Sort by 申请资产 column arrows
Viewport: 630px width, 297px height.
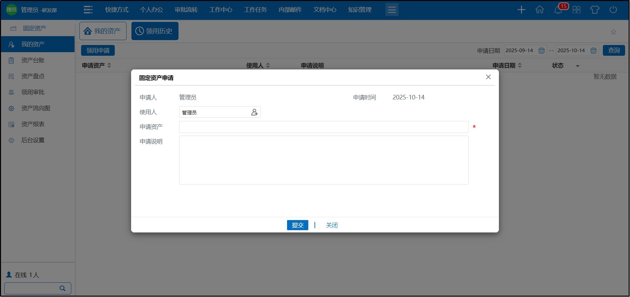[x=109, y=66]
